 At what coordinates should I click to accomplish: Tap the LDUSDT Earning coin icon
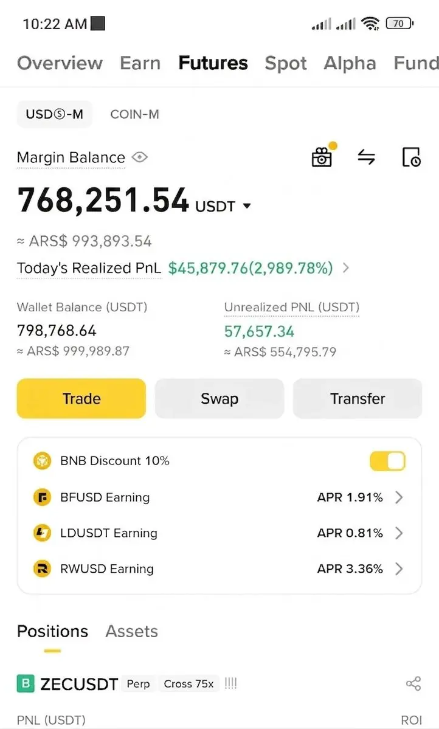43,533
